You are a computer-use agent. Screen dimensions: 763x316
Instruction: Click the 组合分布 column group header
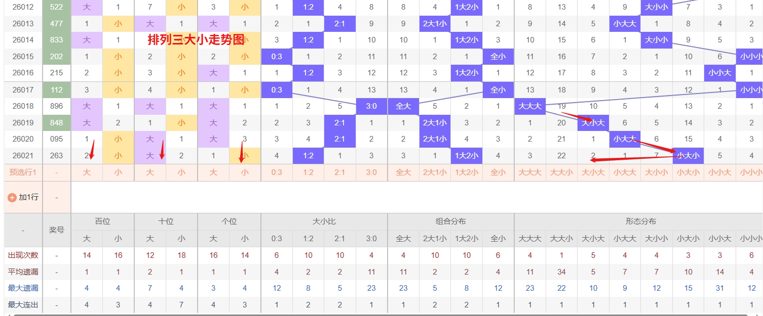pos(451,221)
